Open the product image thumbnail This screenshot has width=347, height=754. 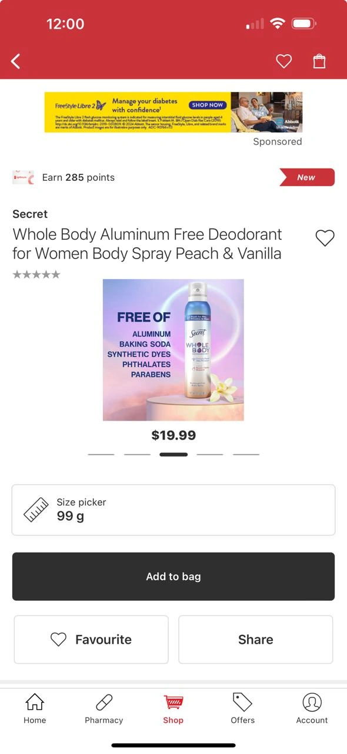174,350
